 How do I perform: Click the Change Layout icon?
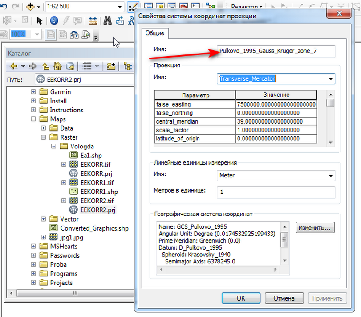[x=74, y=35]
